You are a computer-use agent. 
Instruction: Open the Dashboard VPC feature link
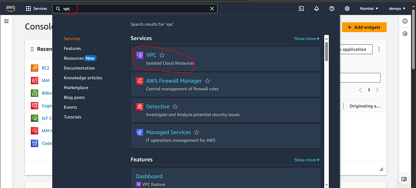click(149, 176)
